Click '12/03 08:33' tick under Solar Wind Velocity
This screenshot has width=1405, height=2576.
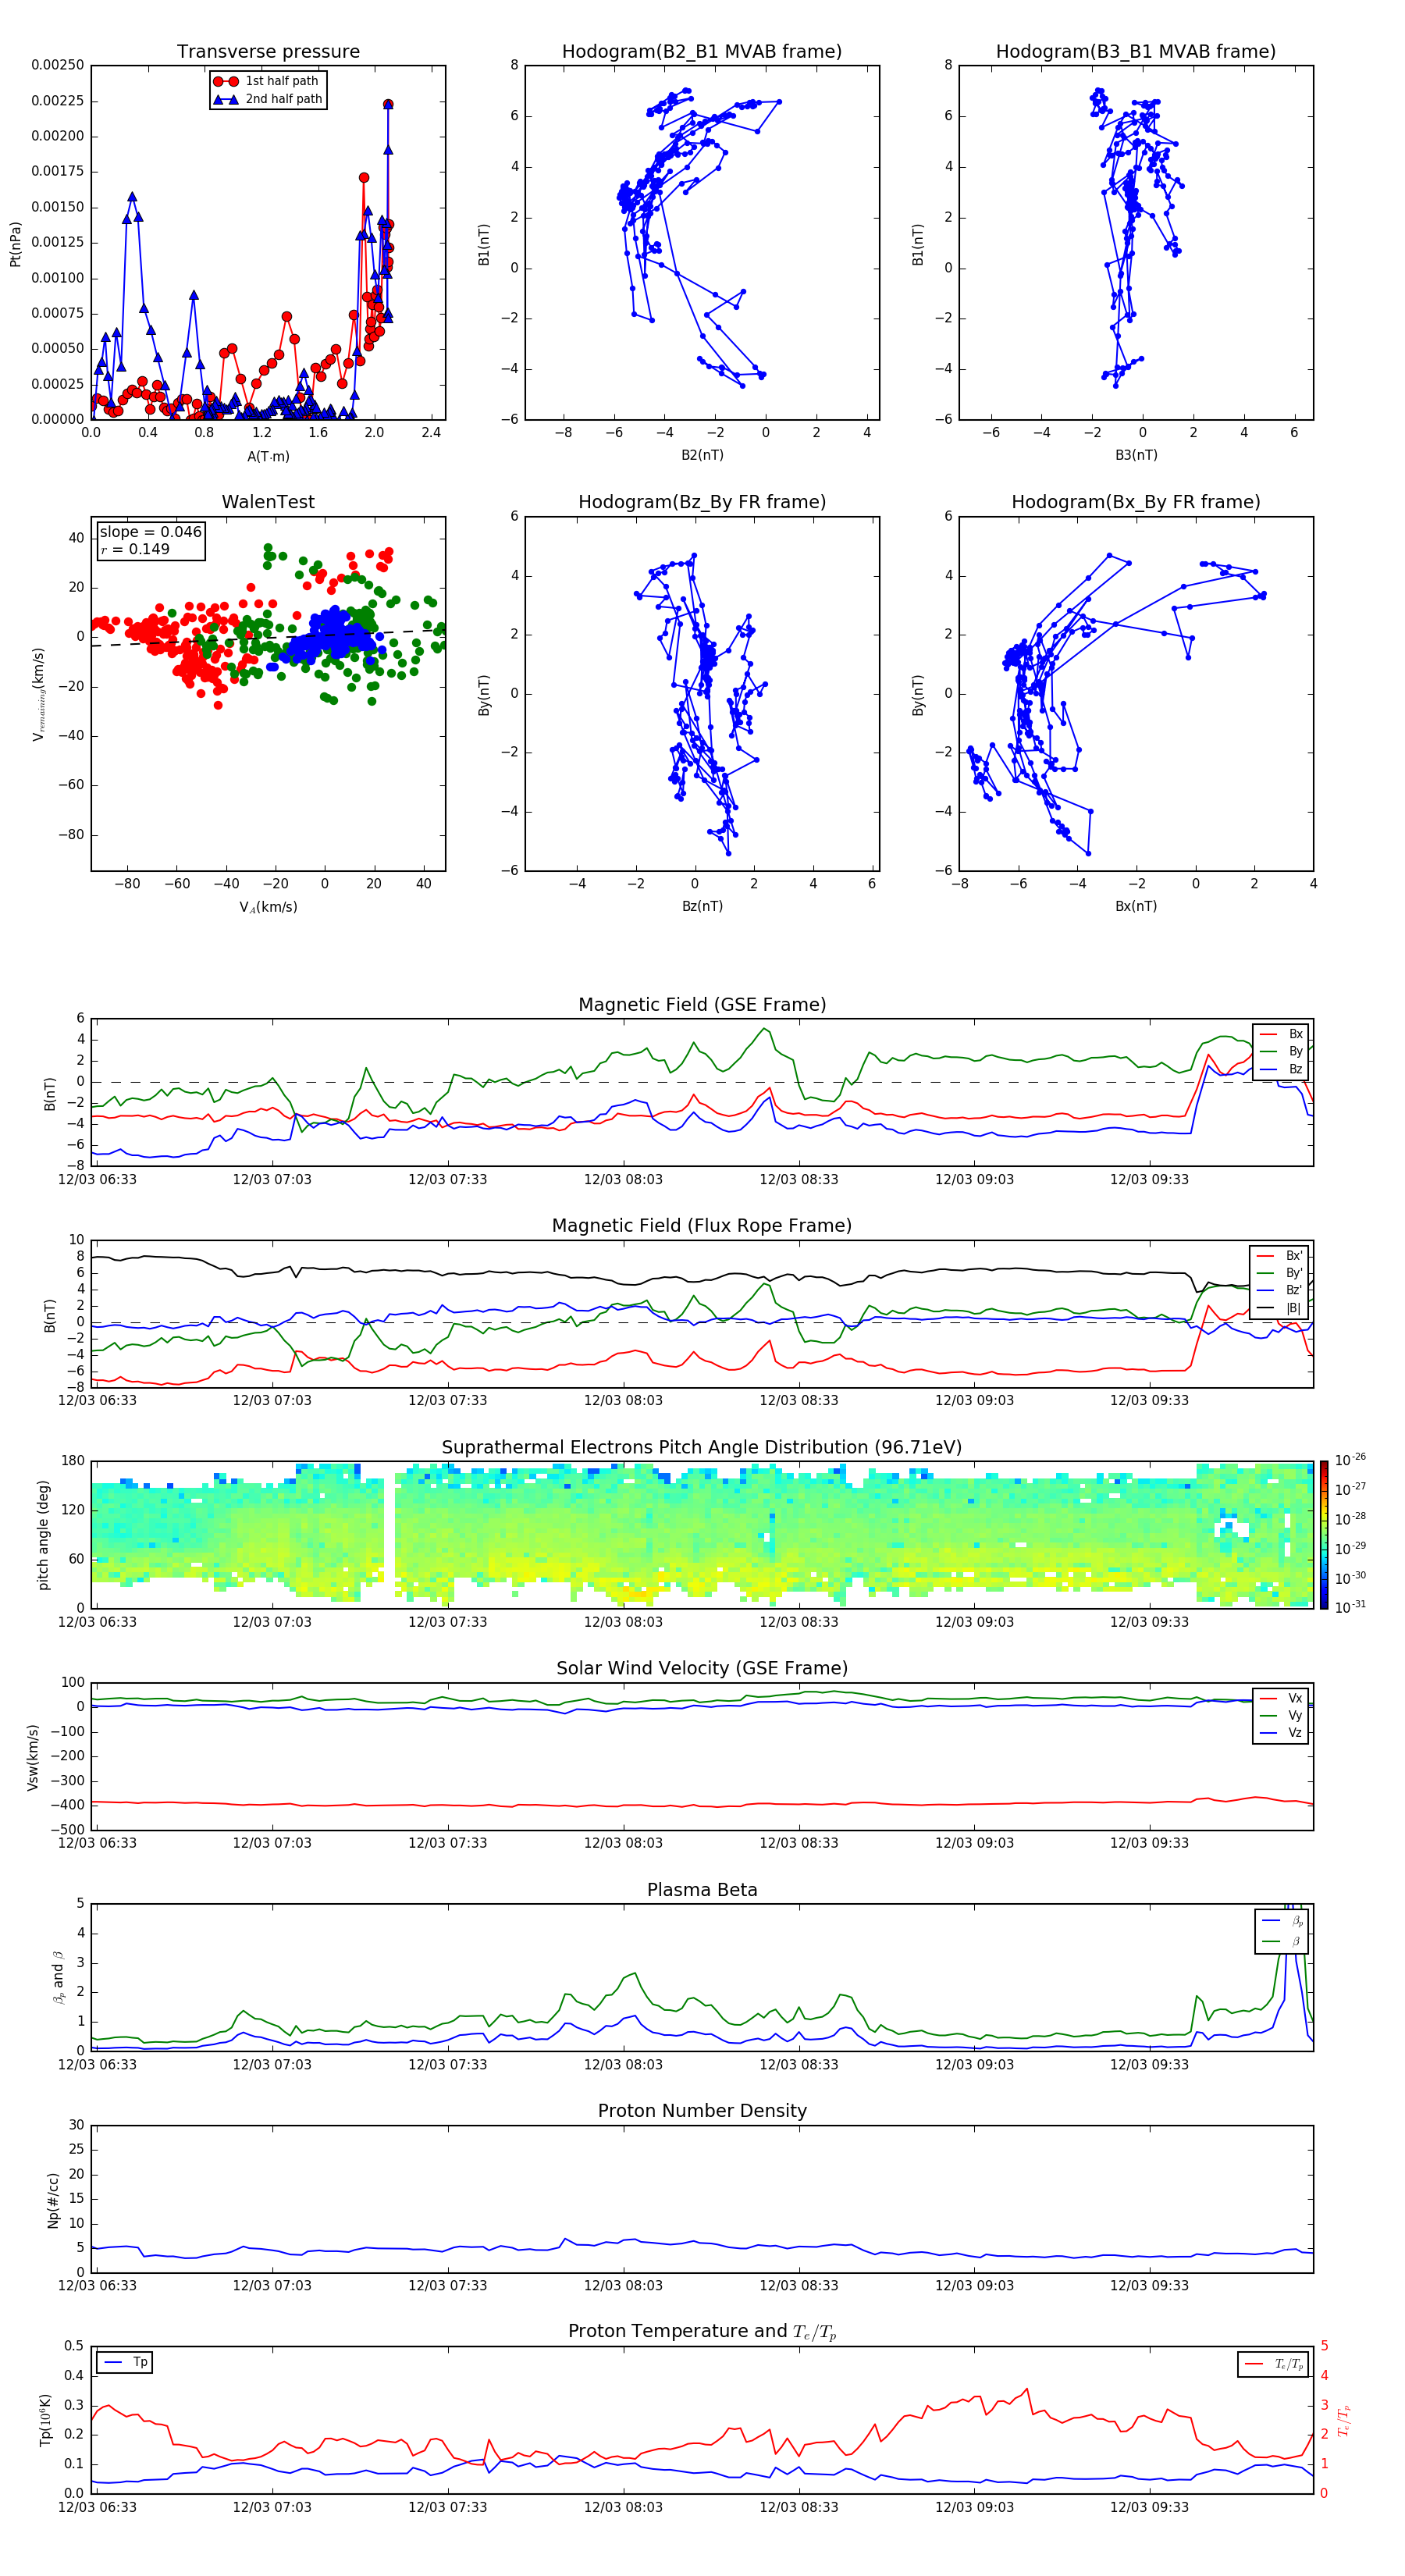tap(798, 1842)
